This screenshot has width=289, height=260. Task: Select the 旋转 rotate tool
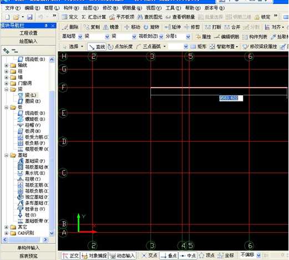click(x=151, y=27)
